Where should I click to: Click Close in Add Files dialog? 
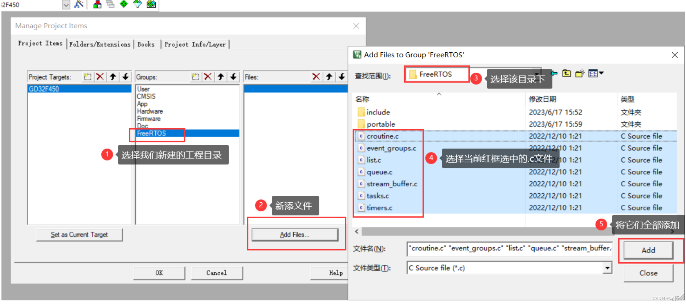(648, 273)
